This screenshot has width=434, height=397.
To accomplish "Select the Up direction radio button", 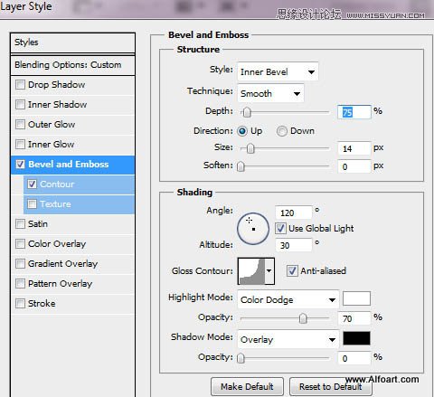I will [x=242, y=131].
